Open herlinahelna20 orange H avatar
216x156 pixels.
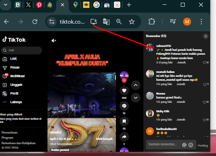pos(150,131)
